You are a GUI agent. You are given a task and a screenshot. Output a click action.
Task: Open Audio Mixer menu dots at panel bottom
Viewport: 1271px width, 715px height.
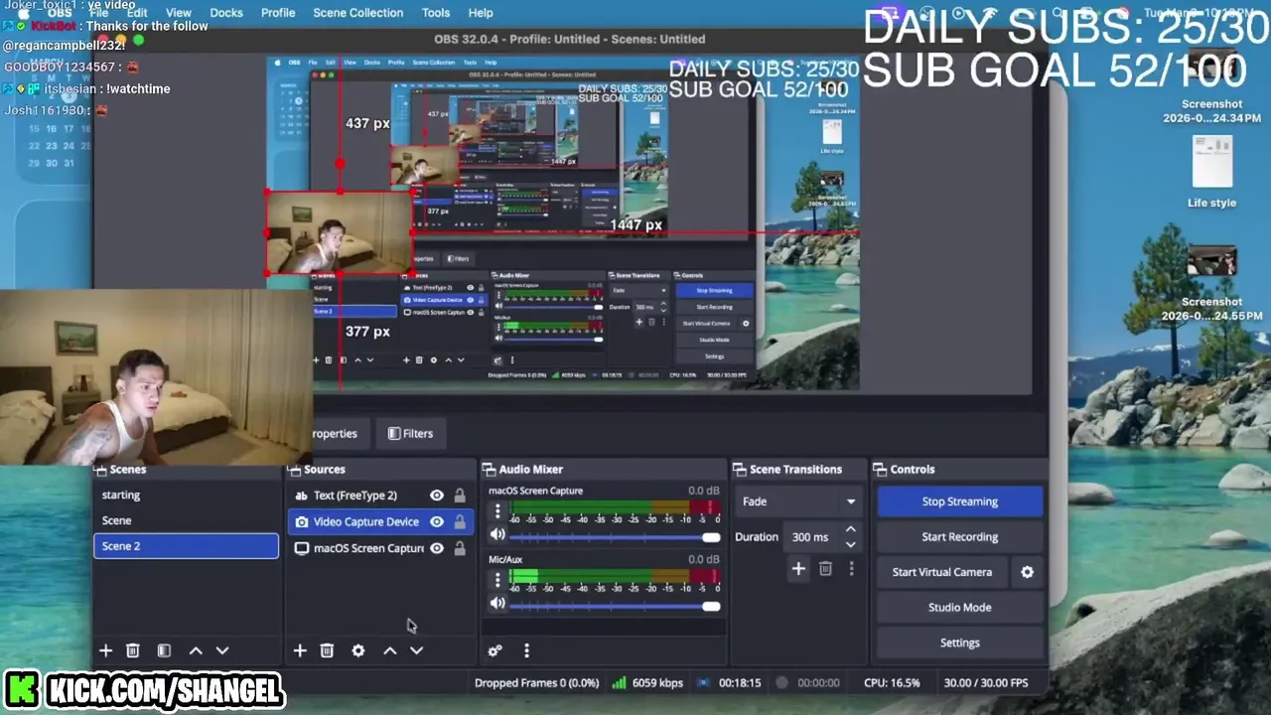point(526,650)
